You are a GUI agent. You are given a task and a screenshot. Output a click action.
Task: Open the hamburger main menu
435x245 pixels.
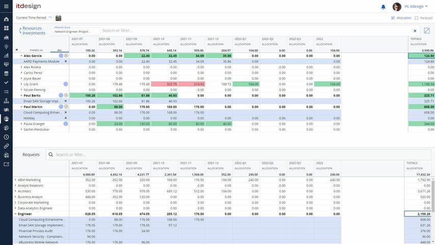pos(6,6)
